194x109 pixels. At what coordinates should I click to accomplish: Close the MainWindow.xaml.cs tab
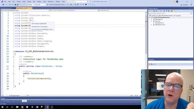click(x=31, y=8)
